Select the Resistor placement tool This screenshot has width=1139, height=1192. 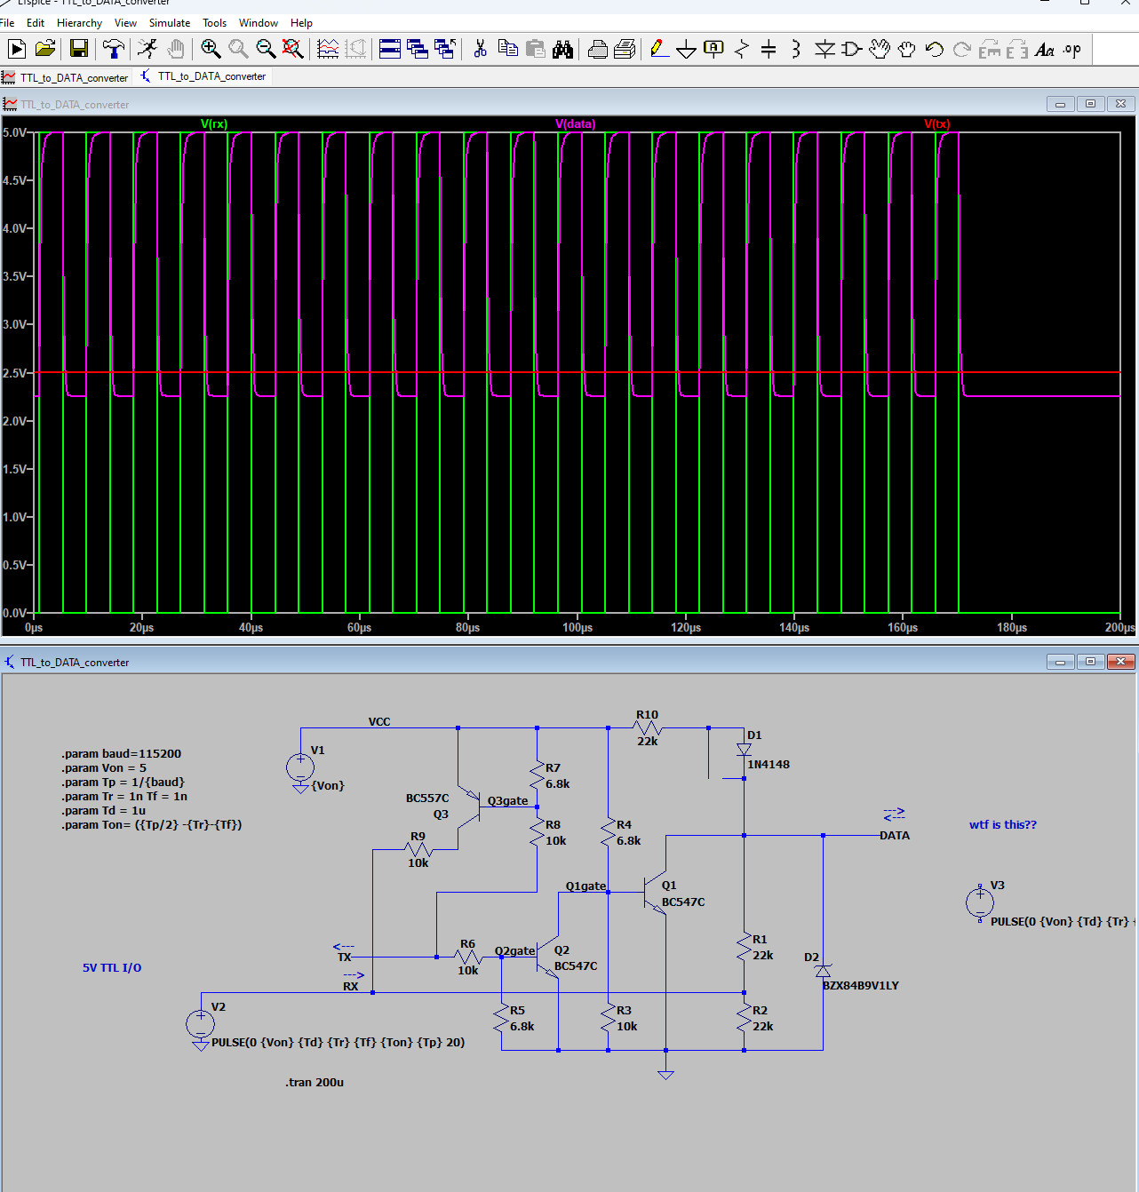[x=741, y=49]
